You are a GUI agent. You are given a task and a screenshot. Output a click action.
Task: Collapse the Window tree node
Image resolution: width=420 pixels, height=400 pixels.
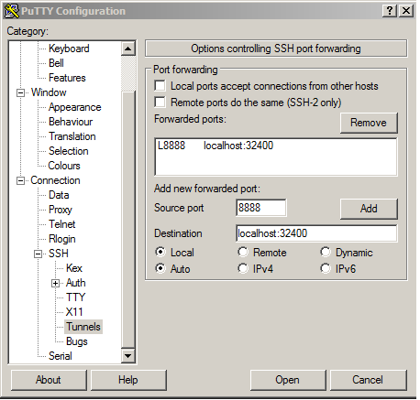20,92
